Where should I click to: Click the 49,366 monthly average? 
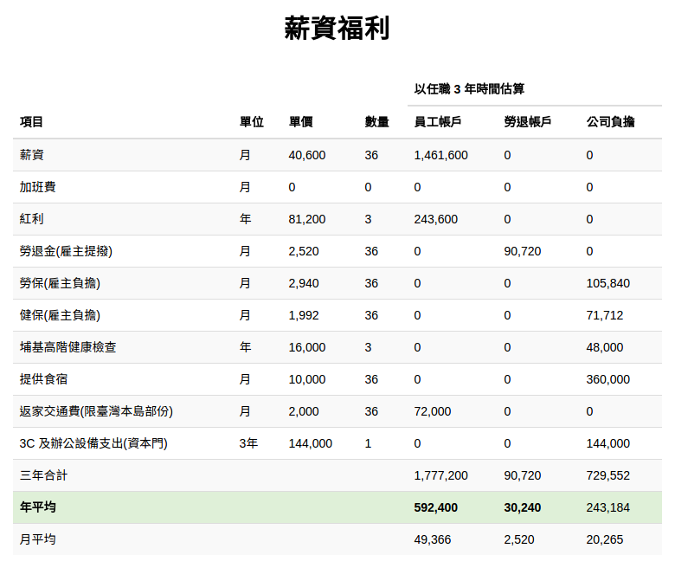(432, 539)
